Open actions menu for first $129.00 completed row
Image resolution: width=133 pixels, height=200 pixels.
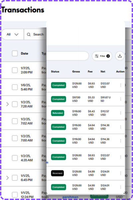coord(120,85)
